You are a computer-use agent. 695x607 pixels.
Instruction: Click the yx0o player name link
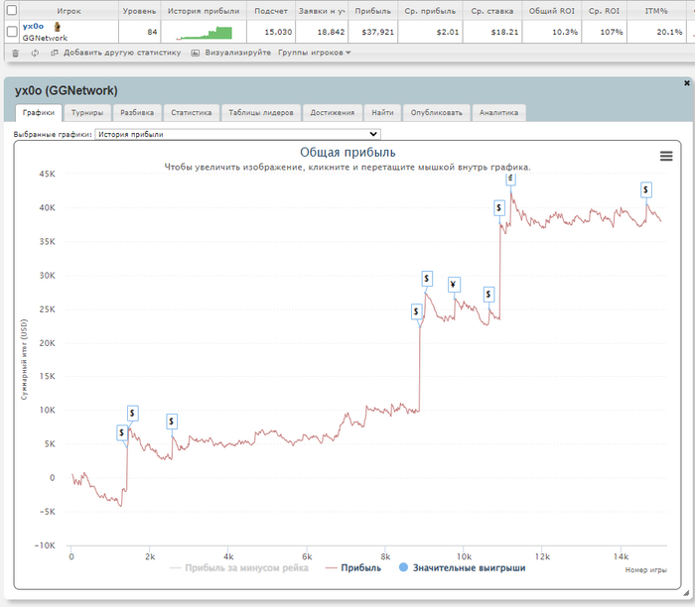click(x=33, y=26)
